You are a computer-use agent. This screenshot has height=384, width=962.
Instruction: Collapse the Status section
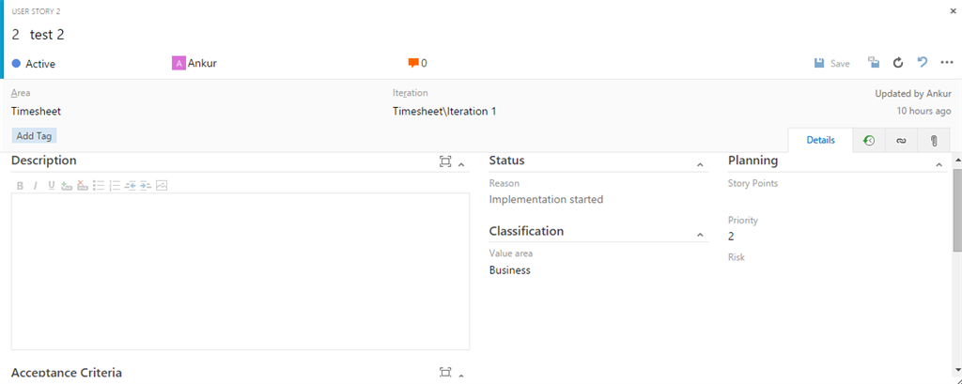pos(700,165)
